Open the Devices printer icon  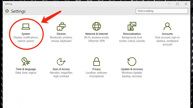click(x=61, y=26)
